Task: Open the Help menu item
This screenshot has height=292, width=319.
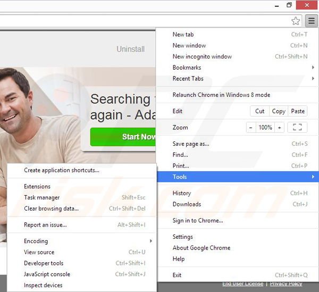Action: coord(237,258)
